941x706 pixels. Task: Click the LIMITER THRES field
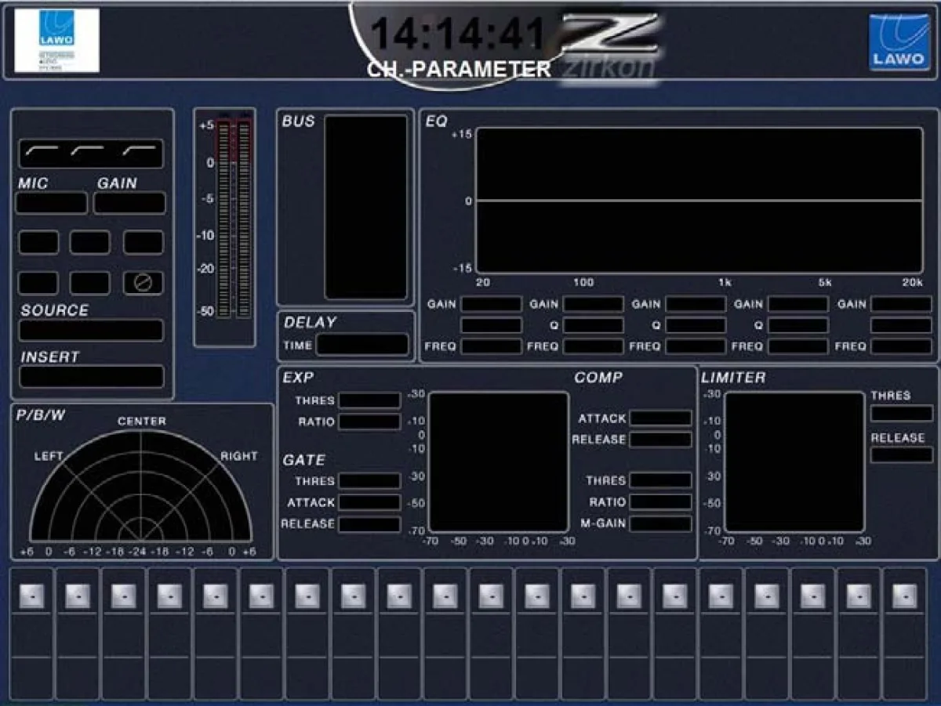click(x=902, y=414)
